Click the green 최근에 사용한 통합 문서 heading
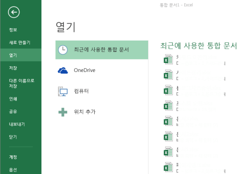Image resolution: width=238 pixels, height=174 pixels. click(198, 46)
